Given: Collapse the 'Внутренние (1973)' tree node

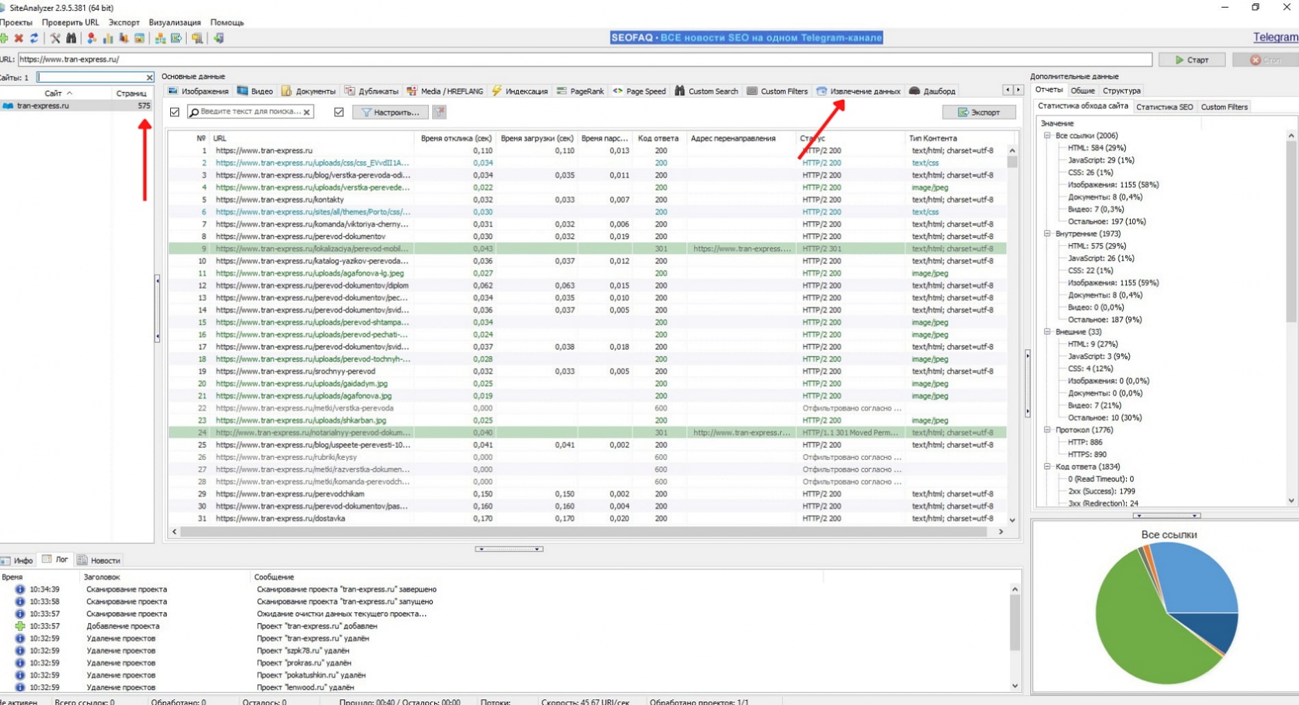Looking at the screenshot, I should point(1047,233).
